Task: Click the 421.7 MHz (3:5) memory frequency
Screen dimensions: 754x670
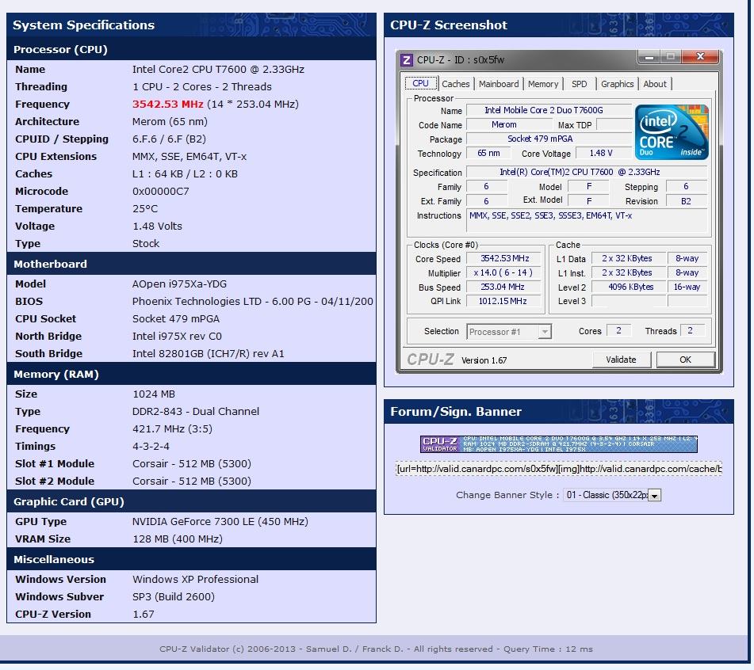Action: click(172, 429)
